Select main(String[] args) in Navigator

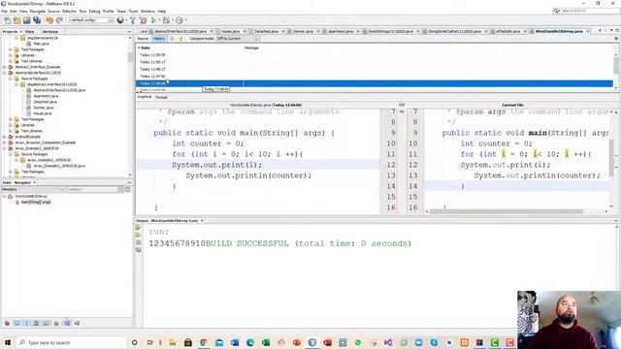coord(36,202)
